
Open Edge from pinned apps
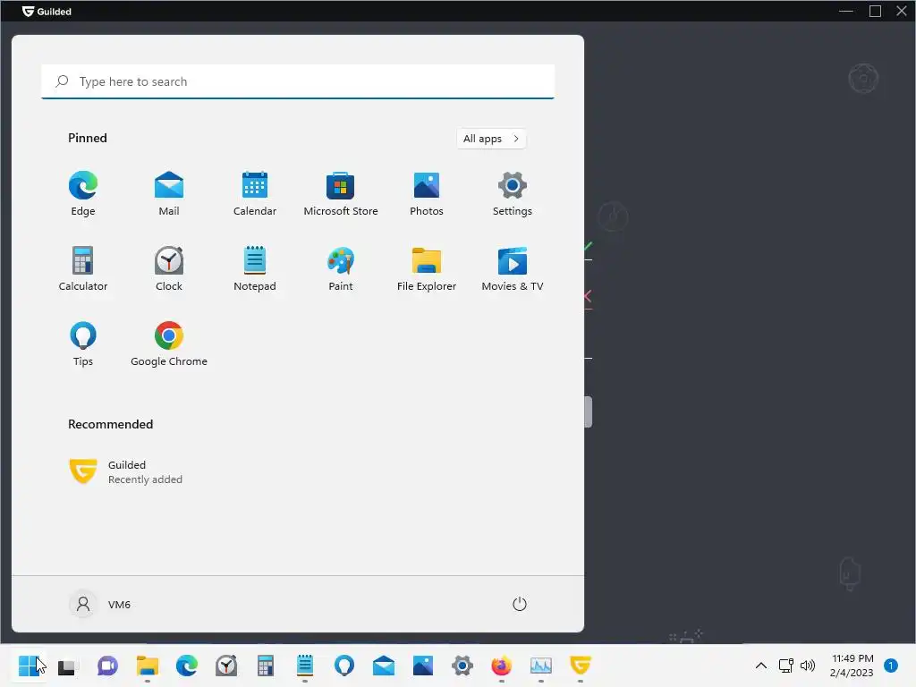point(83,193)
